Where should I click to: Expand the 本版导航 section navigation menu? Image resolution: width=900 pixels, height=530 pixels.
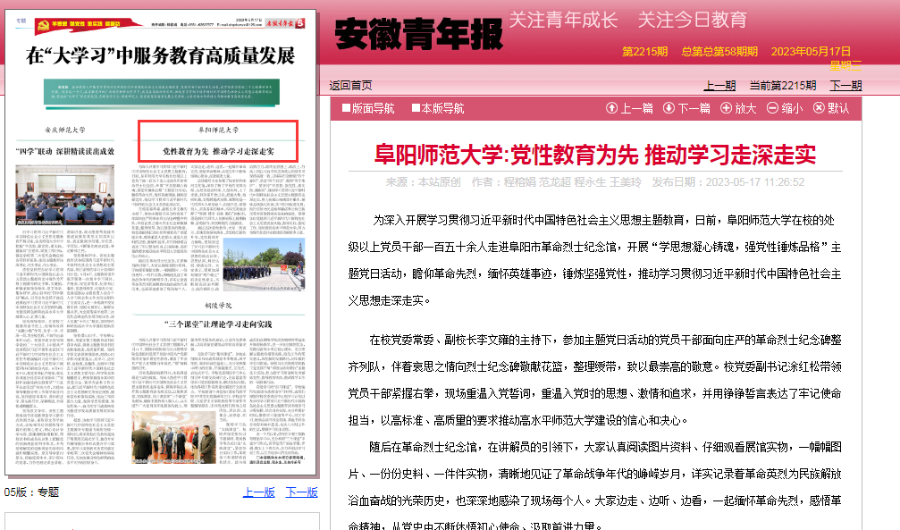[x=442, y=108]
